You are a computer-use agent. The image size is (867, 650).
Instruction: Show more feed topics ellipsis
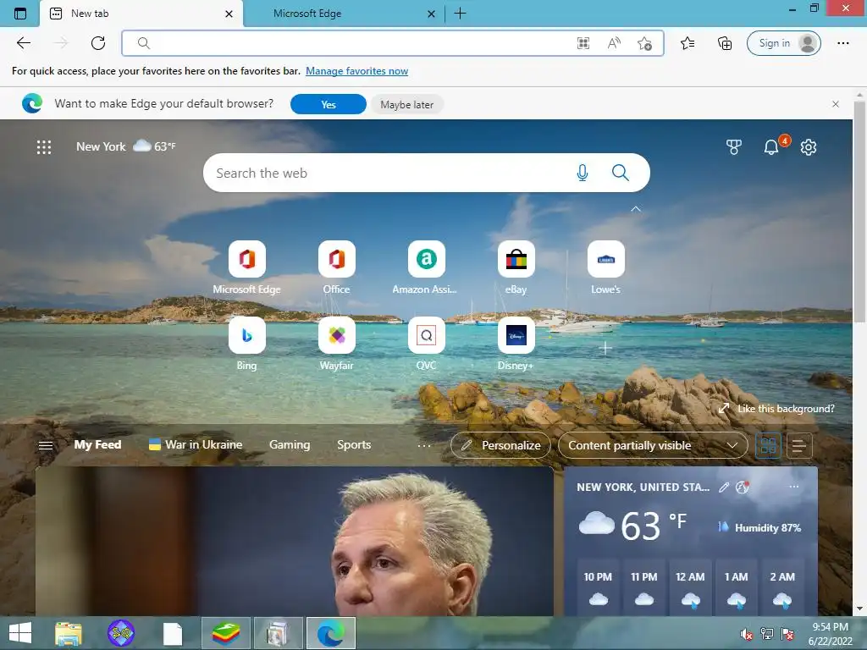coord(424,445)
